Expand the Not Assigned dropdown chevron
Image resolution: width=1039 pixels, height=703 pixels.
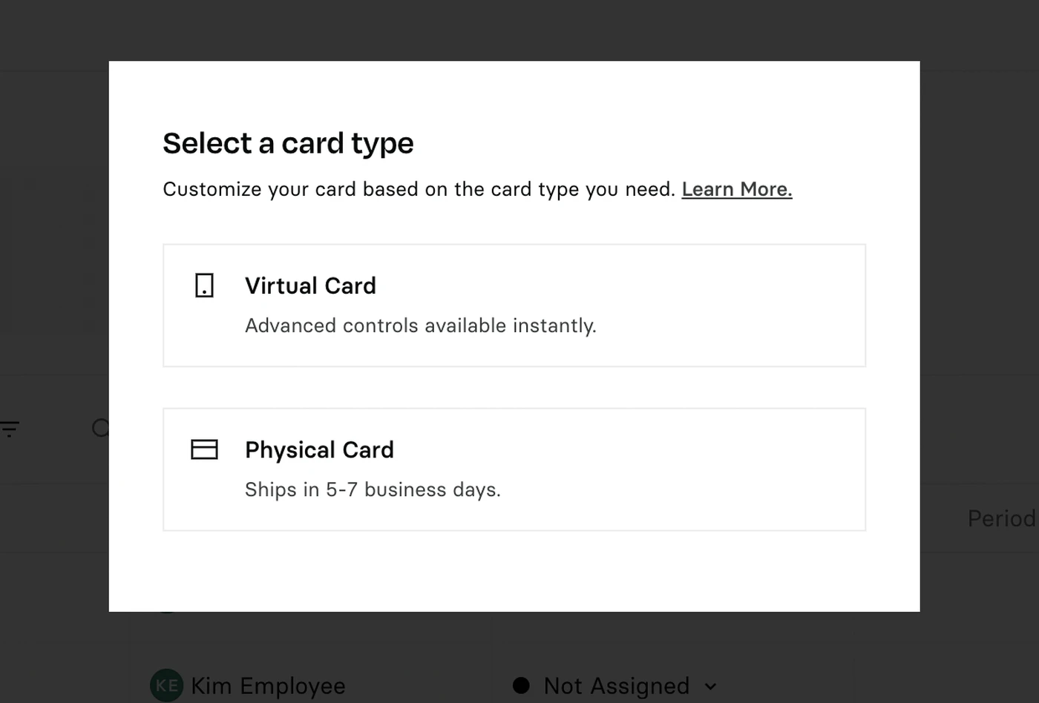click(x=710, y=687)
